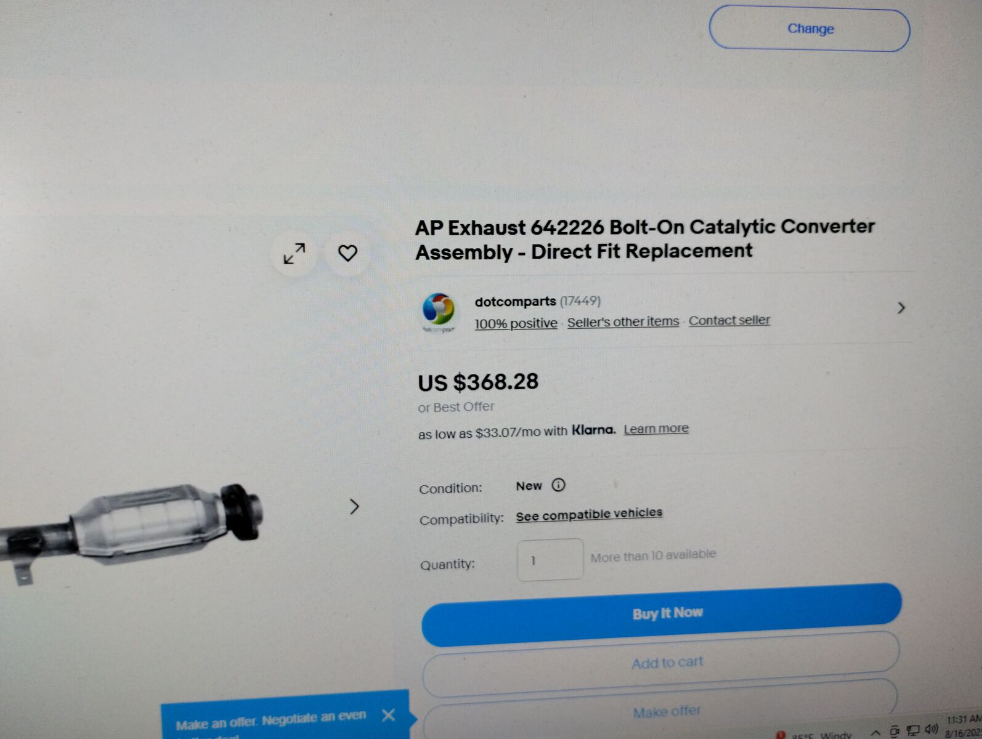The height and width of the screenshot is (739, 982).
Task: Open the network icon in system tray
Action: click(913, 730)
